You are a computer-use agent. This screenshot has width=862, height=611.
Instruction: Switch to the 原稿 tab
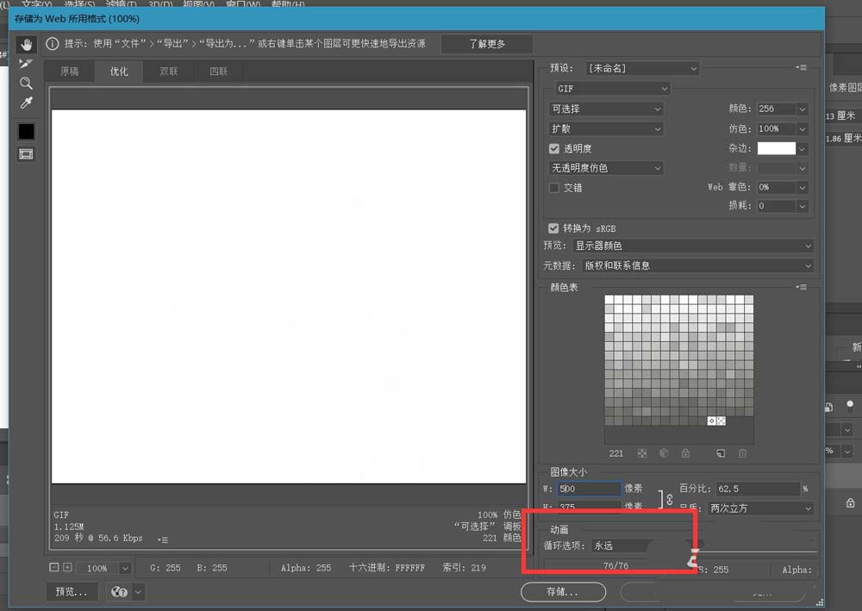point(70,72)
